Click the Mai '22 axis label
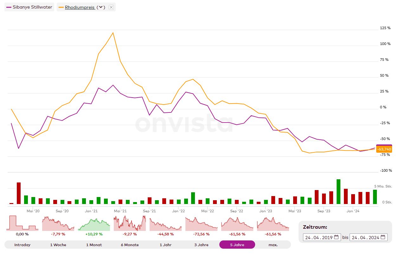The height and width of the screenshot is (255, 400). (207, 211)
